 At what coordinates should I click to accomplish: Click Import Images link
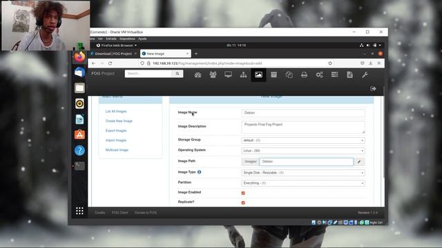click(116, 141)
